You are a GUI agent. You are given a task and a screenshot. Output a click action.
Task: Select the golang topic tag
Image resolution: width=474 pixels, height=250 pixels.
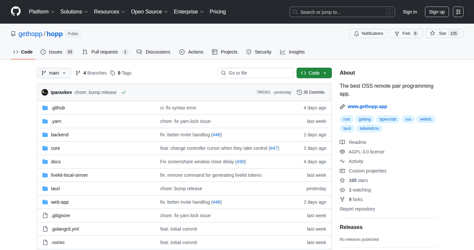(x=365, y=119)
